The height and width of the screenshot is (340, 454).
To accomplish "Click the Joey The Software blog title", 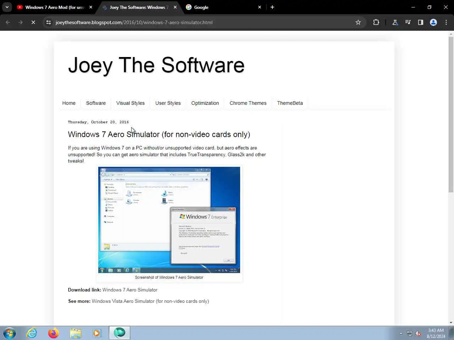I will [156, 65].
